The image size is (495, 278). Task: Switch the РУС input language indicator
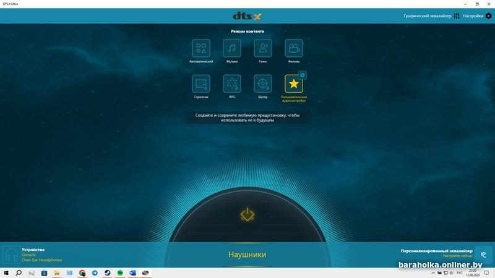(459, 273)
